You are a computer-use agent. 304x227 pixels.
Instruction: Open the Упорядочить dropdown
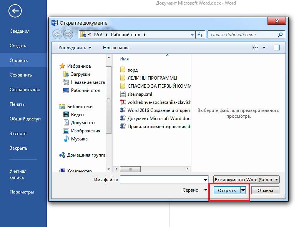(x=75, y=48)
